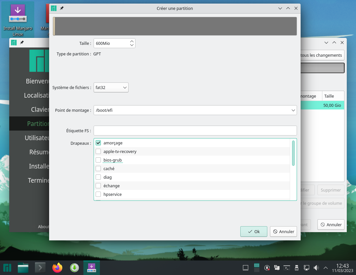356x275 pixels.
Task: Double-check Install Manjaro Linux desktop icon
Action: (x=18, y=20)
